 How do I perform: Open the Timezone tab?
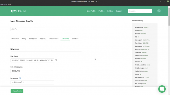[x=33, y=39]
